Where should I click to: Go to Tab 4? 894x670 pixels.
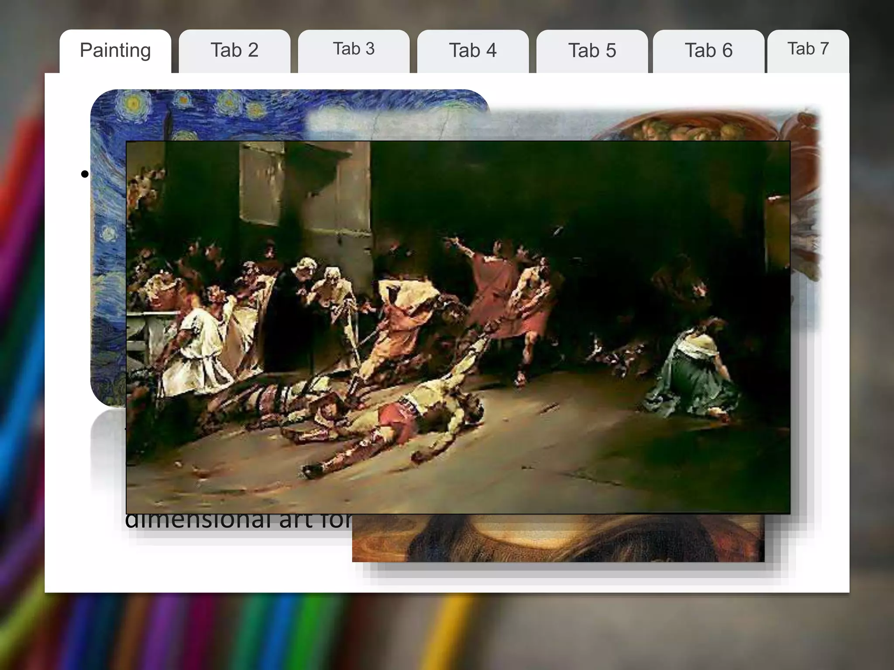[x=473, y=51]
